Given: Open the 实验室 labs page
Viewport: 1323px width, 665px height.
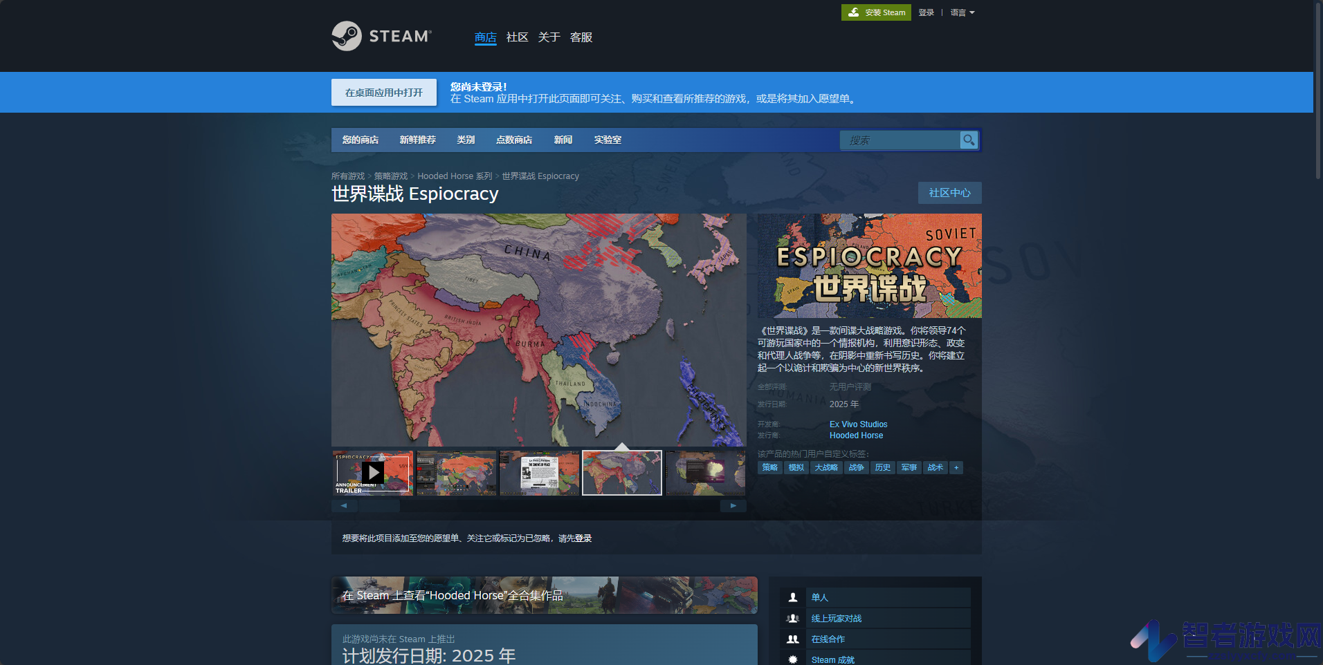Looking at the screenshot, I should click(x=608, y=140).
